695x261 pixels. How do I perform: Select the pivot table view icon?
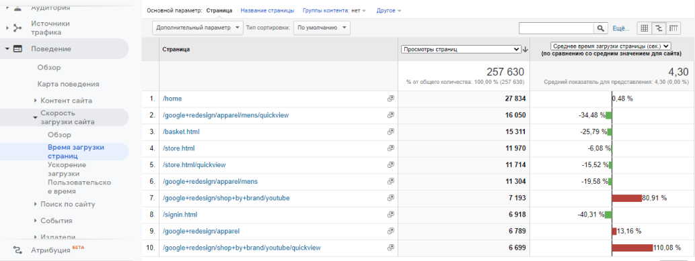click(x=673, y=28)
